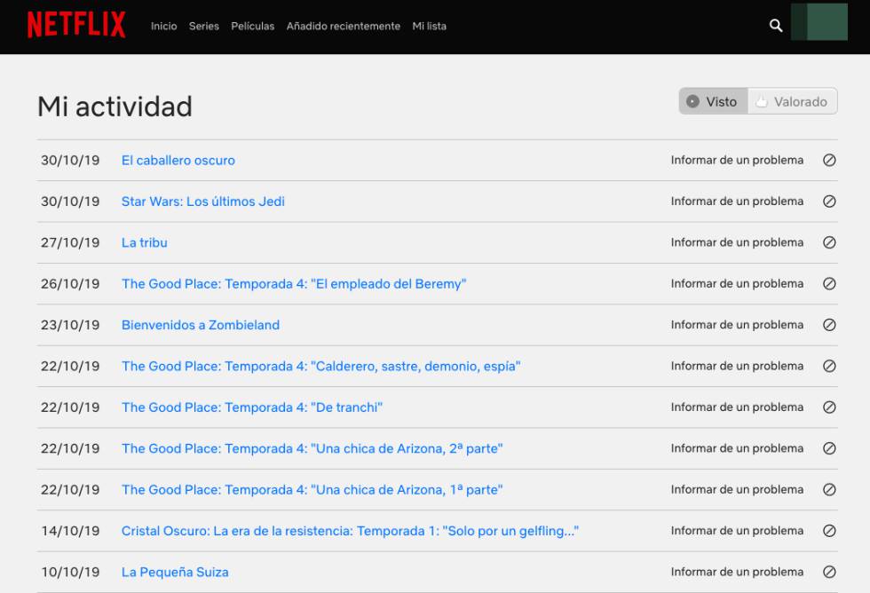The width and height of the screenshot is (870, 593).
Task: Report a problem with Cristal Oscuro episode
Action: tap(737, 531)
